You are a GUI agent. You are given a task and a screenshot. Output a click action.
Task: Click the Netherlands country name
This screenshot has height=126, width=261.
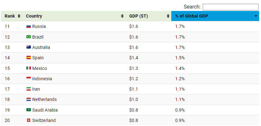(44, 99)
